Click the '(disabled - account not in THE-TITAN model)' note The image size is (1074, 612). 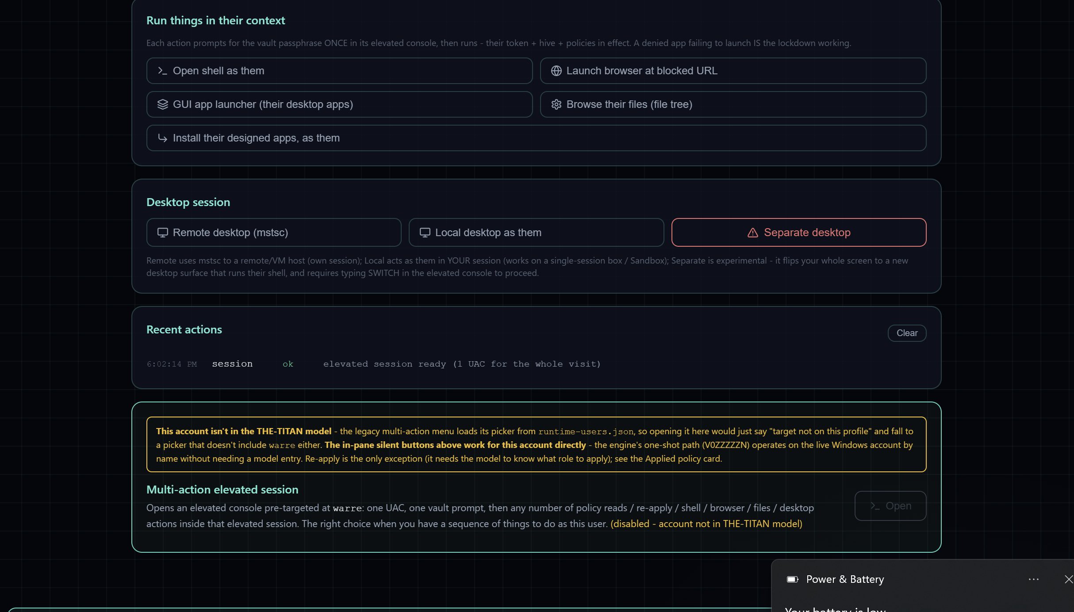[706, 524]
